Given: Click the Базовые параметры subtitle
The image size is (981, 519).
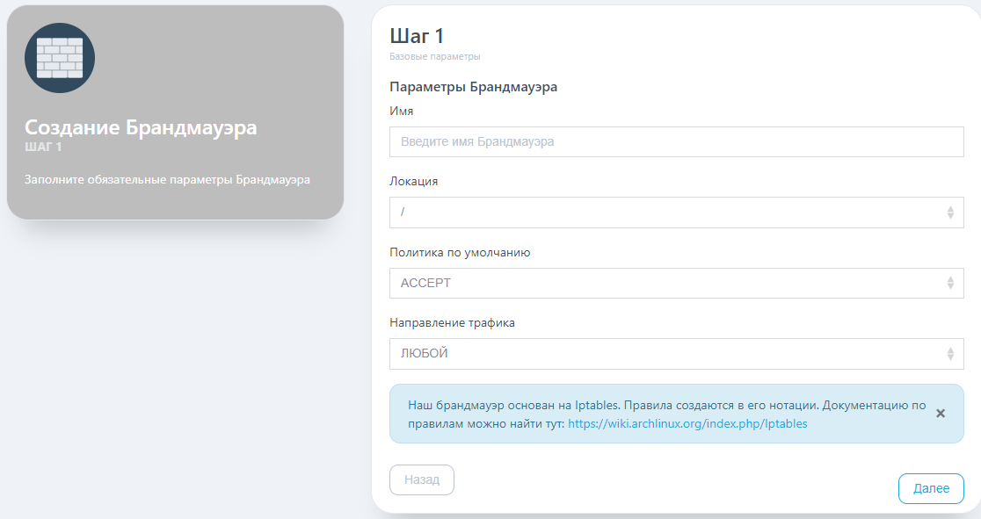Looking at the screenshot, I should (435, 56).
